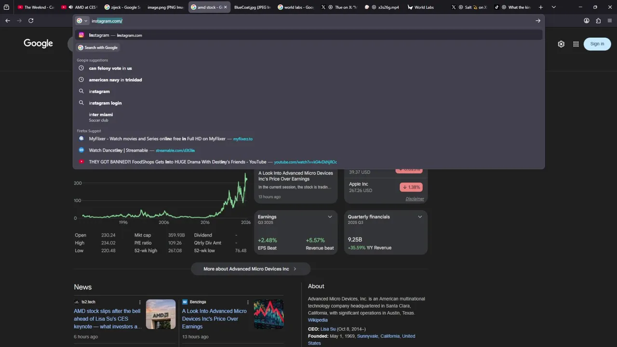The height and width of the screenshot is (347, 617).
Task: Click the address bar go arrow
Action: [538, 21]
